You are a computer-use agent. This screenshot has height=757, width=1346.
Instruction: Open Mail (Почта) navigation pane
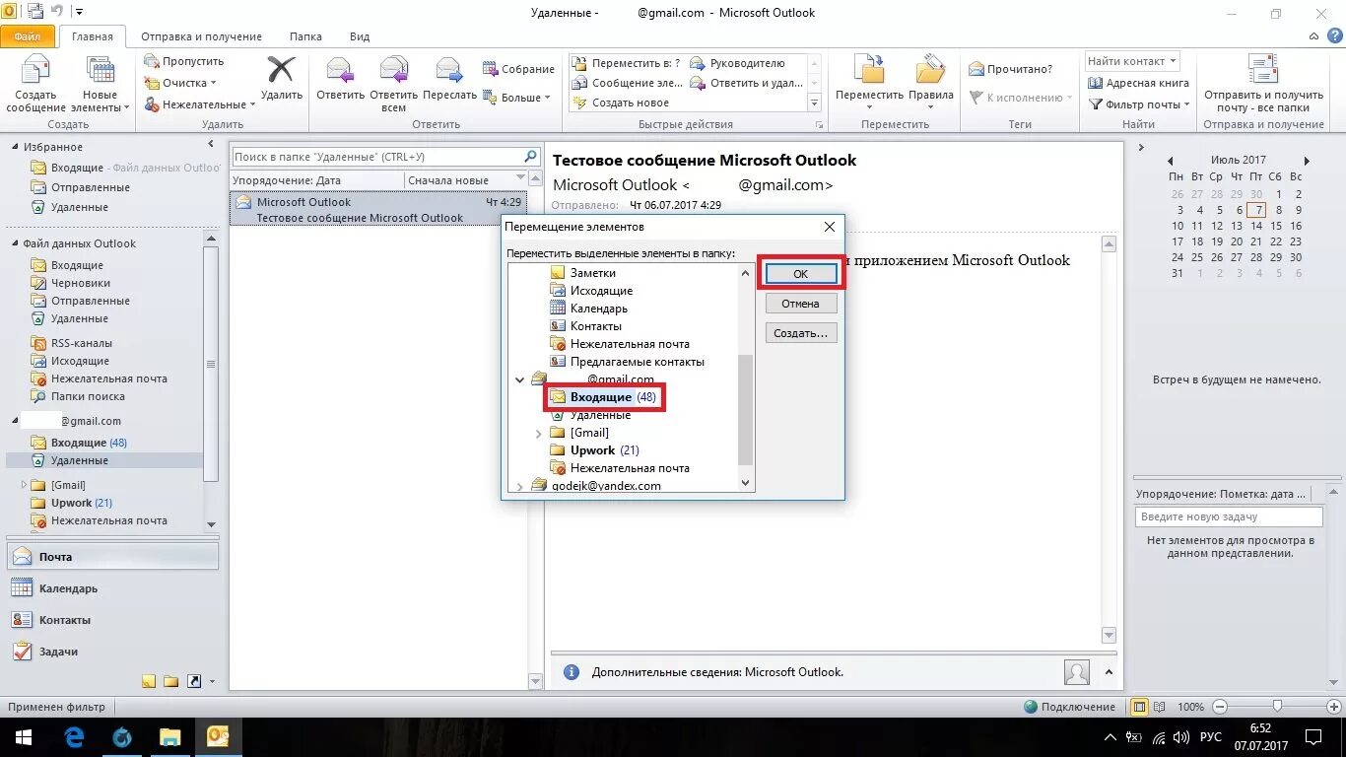coord(112,557)
